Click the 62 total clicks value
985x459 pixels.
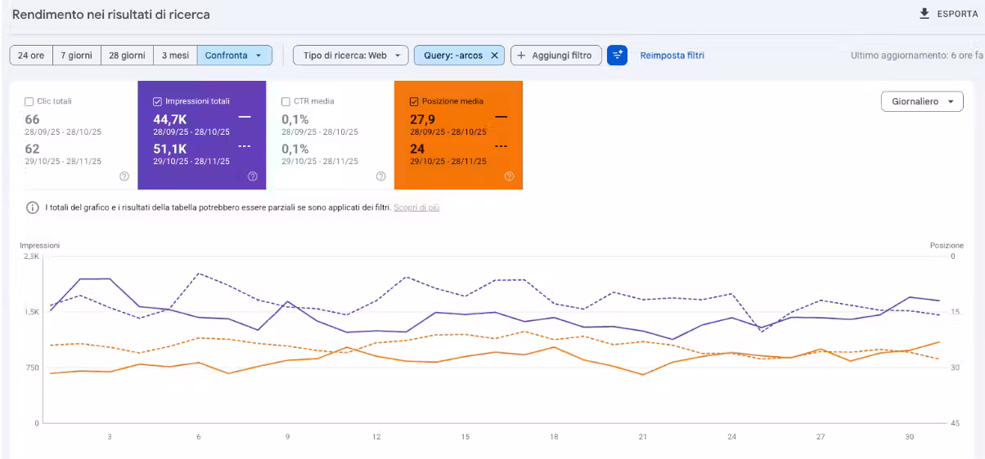tap(32, 149)
